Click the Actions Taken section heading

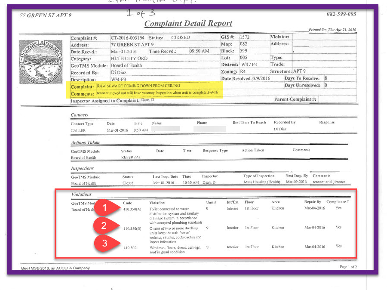tap(85, 142)
